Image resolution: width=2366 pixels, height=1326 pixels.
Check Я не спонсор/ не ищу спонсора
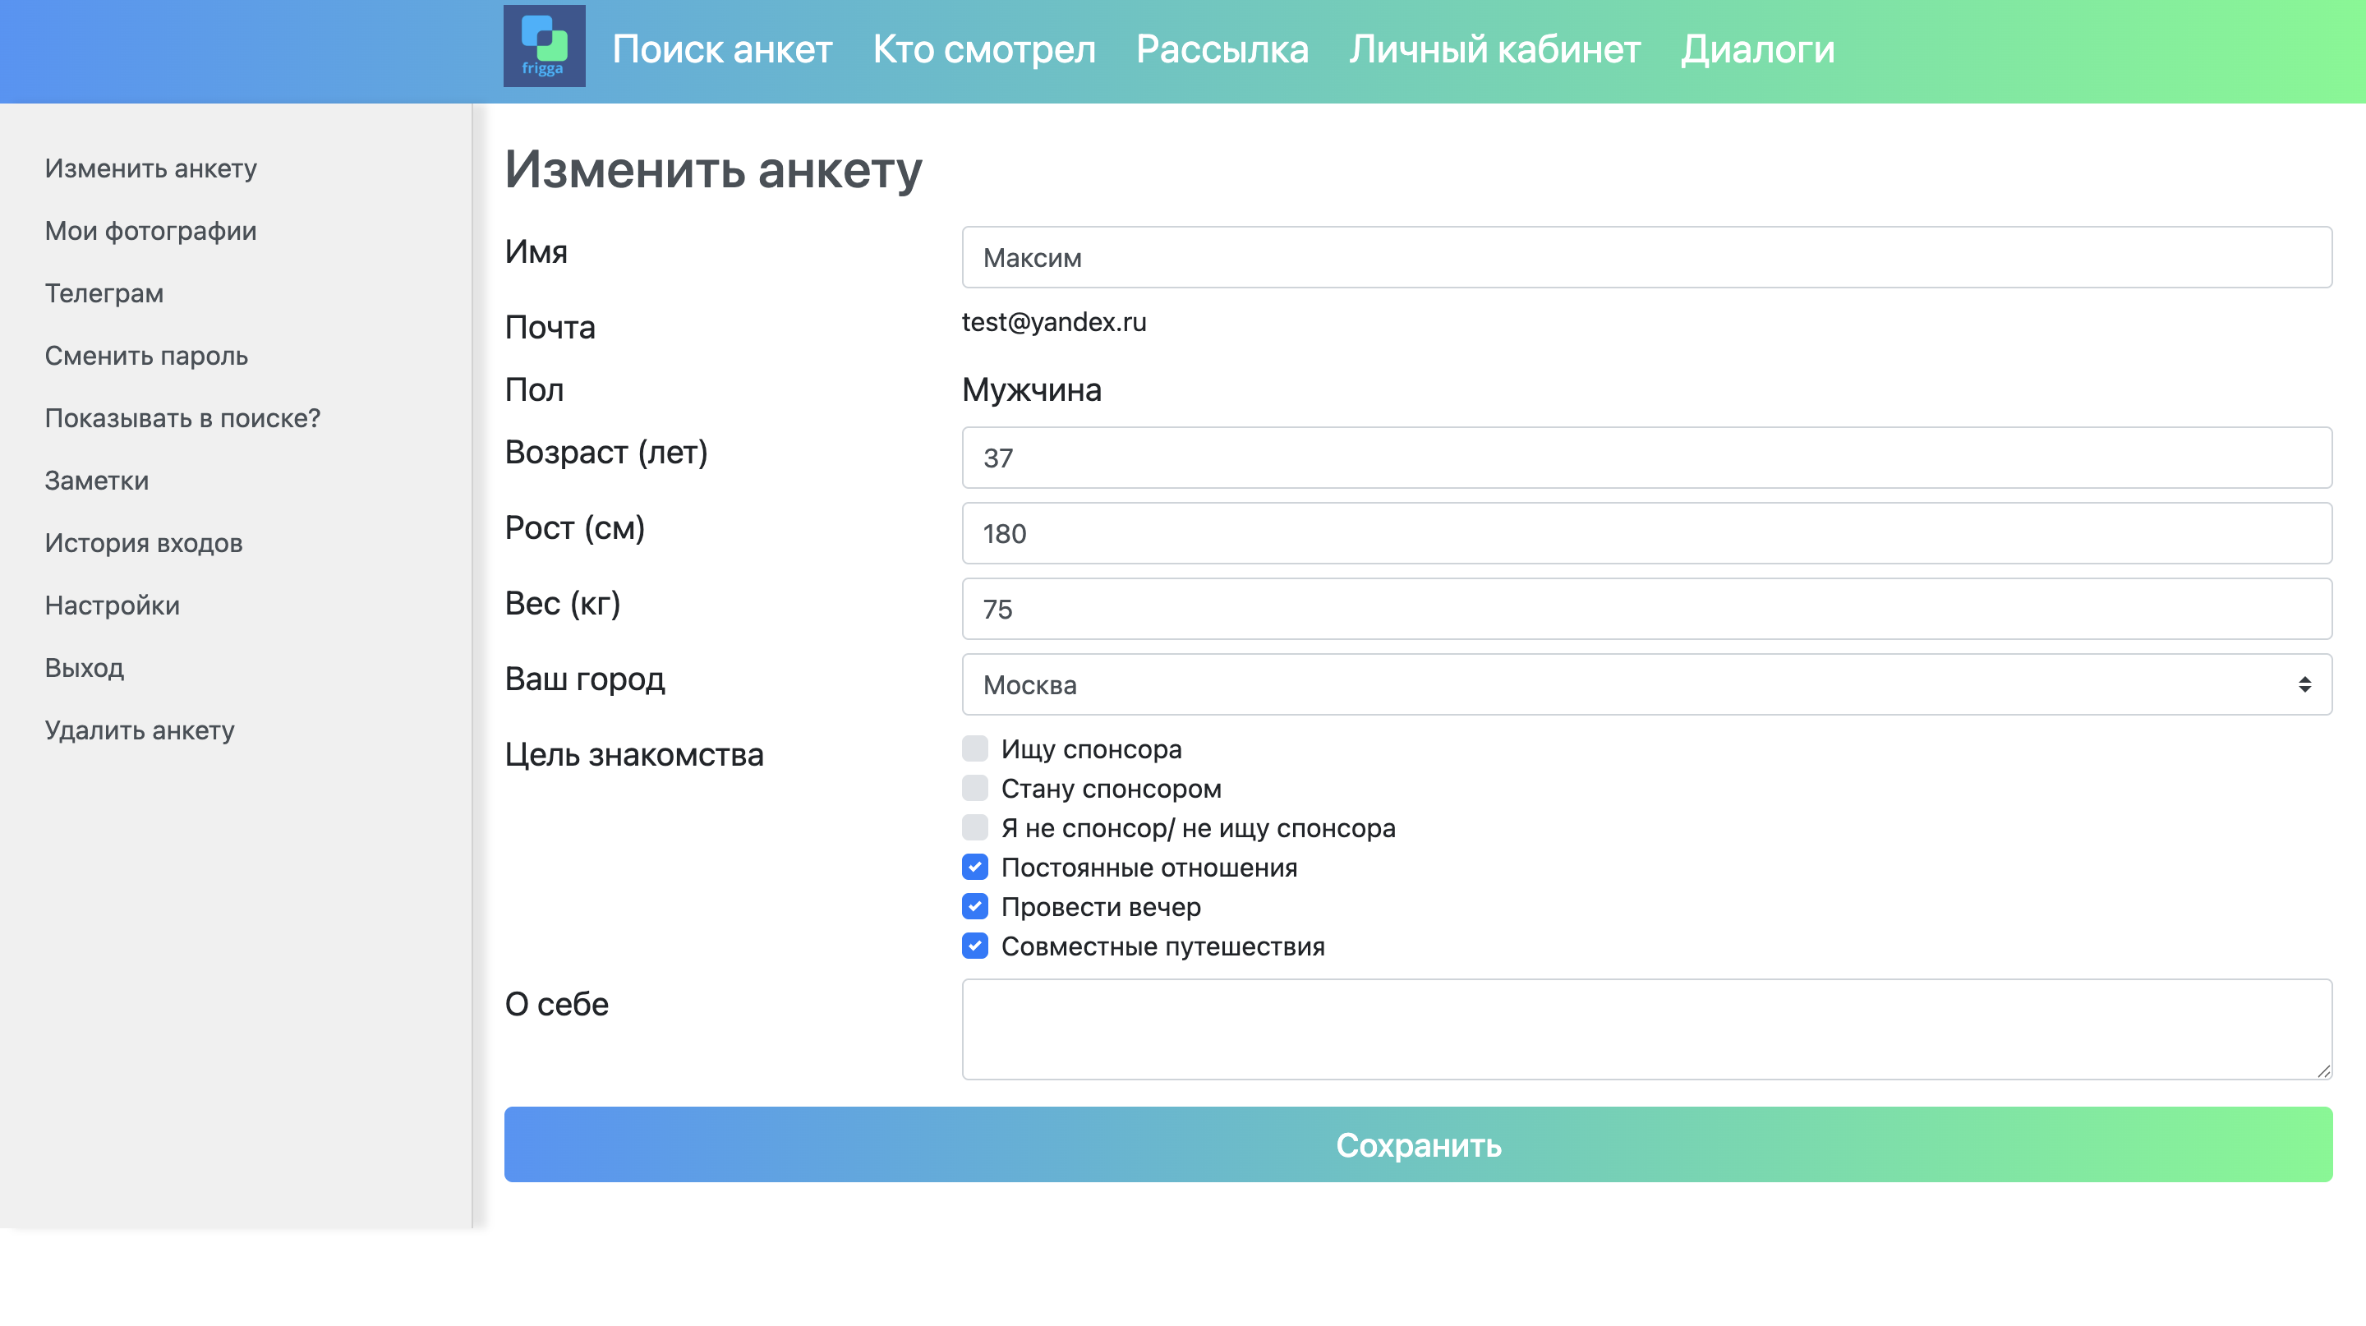tap(974, 827)
